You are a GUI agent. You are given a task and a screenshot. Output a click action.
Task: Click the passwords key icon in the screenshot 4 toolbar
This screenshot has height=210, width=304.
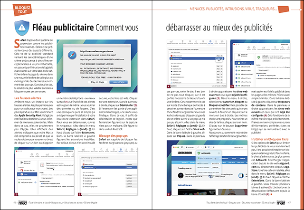(182, 42)
